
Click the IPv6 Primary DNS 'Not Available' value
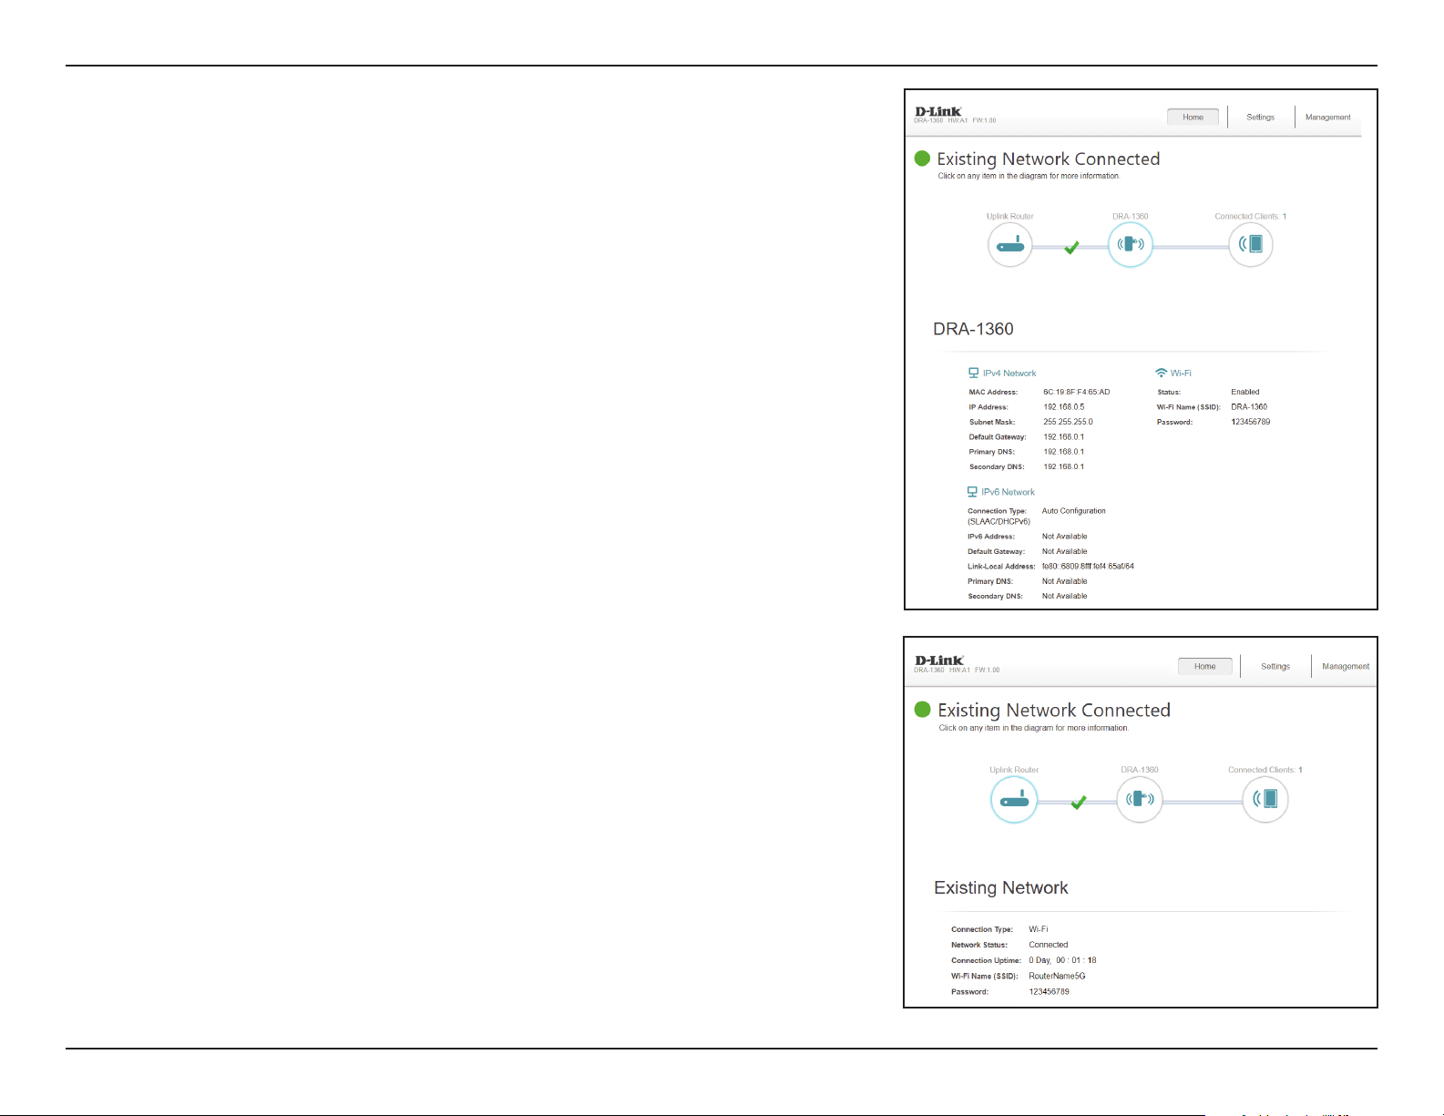pos(1065,581)
